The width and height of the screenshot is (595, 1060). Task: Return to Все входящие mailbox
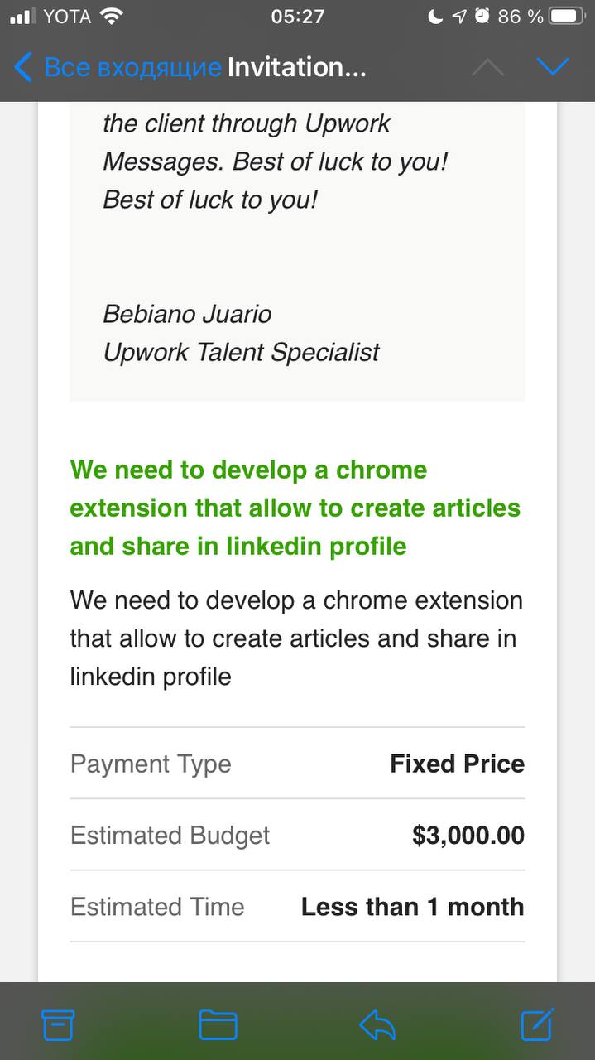coord(132,67)
